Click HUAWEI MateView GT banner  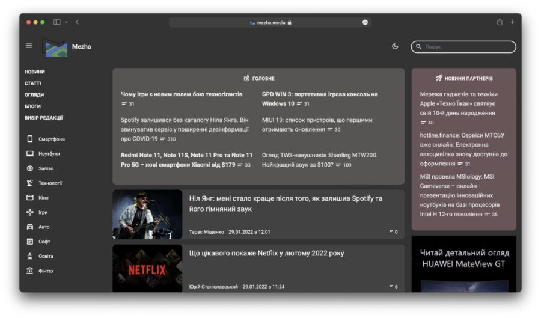point(463,264)
